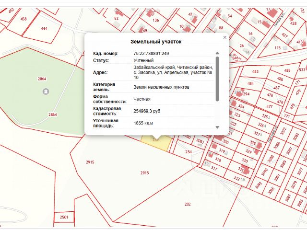
Task: Select parcel 317 on the map
Action: point(214,168)
